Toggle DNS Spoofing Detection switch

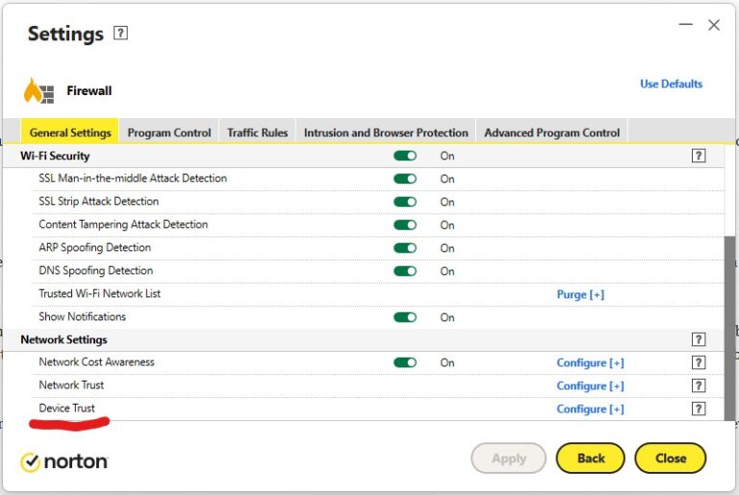pyautogui.click(x=405, y=271)
